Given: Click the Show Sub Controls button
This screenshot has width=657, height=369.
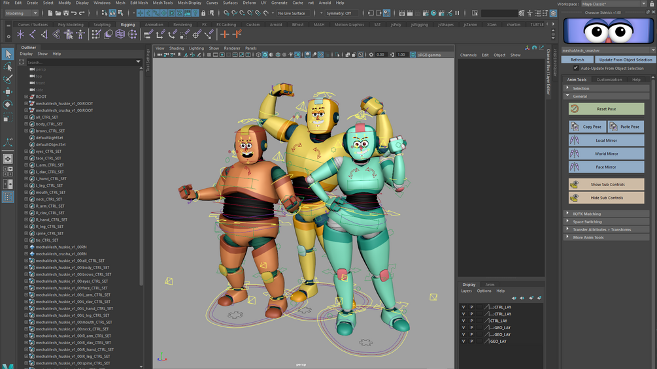Looking at the screenshot, I should pos(606,184).
